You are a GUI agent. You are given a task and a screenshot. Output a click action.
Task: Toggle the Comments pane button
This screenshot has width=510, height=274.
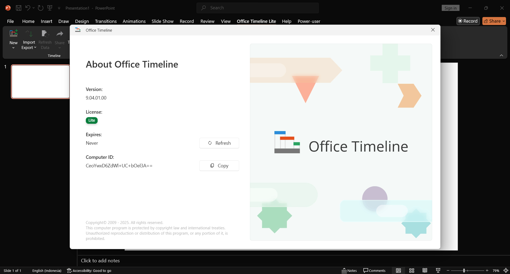[x=374, y=271]
